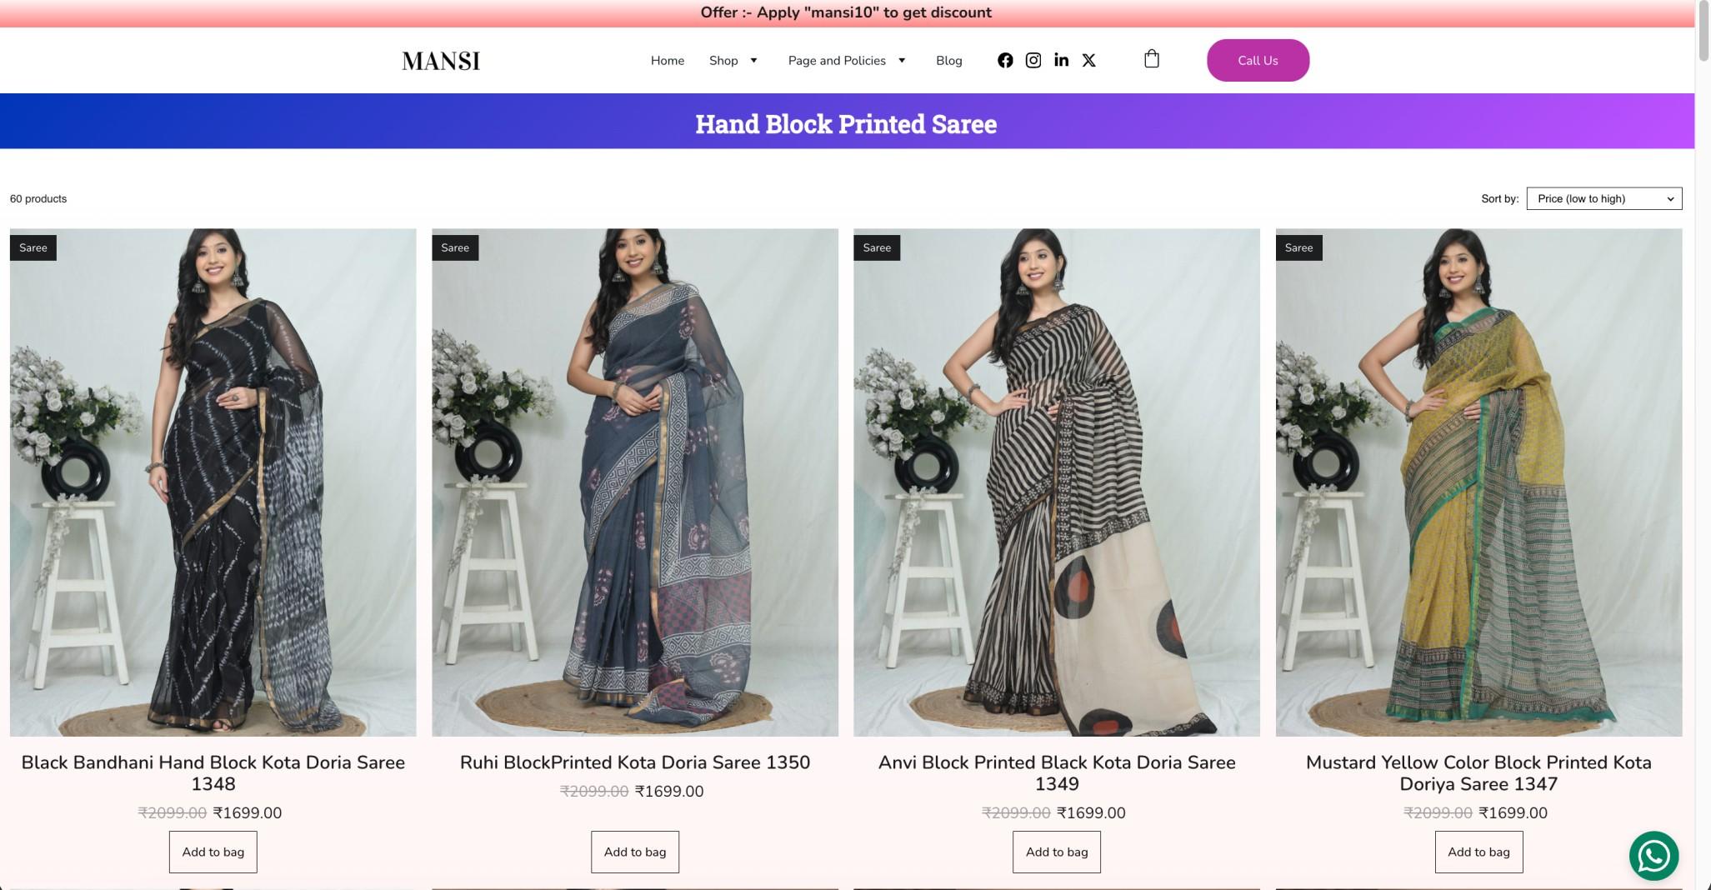Add Mustard Yellow saree 1347 to bag

point(1478,852)
